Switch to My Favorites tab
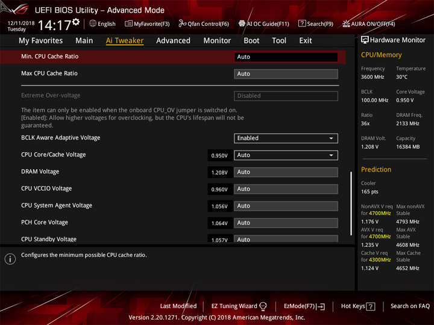 (x=41, y=41)
